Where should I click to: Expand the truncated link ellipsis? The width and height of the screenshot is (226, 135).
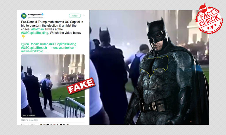(x=47, y=51)
